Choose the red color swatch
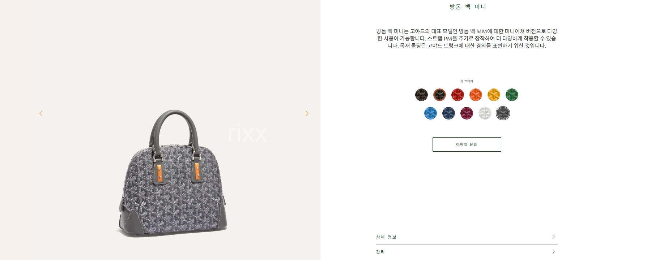 coord(458,95)
